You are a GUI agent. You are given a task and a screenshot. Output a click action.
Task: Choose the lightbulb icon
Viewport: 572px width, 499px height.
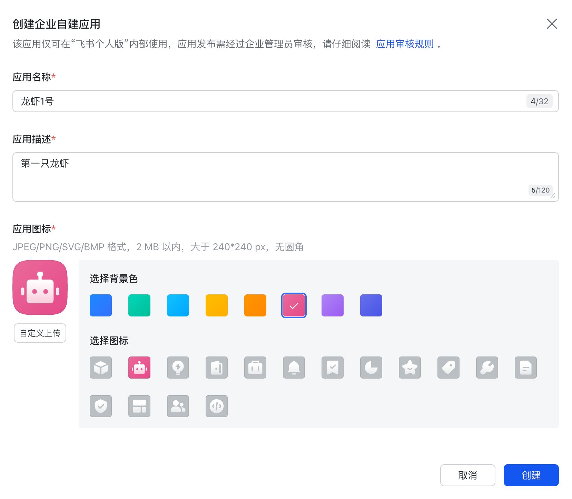[x=178, y=368]
